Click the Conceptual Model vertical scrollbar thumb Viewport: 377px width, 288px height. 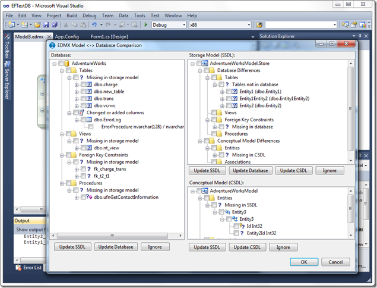pos(350,208)
